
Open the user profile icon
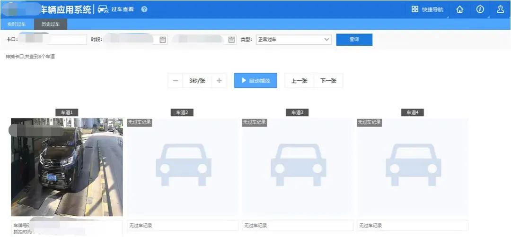click(500, 9)
